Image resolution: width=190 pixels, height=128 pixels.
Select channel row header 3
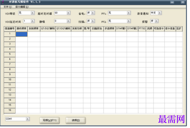point(10,44)
